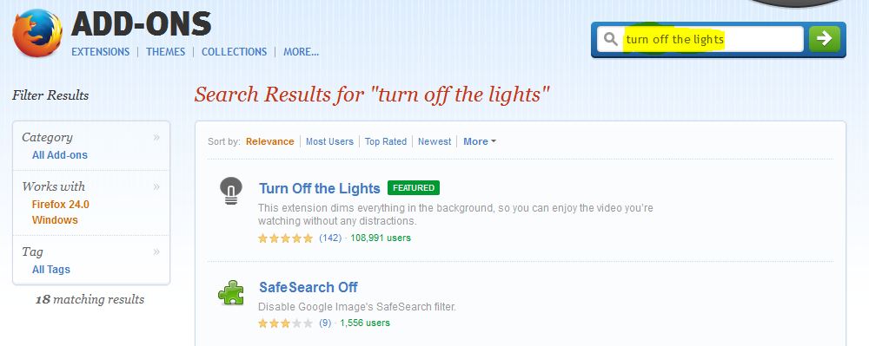Image resolution: width=869 pixels, height=346 pixels.
Task: Open the Extensions section
Action: [100, 52]
